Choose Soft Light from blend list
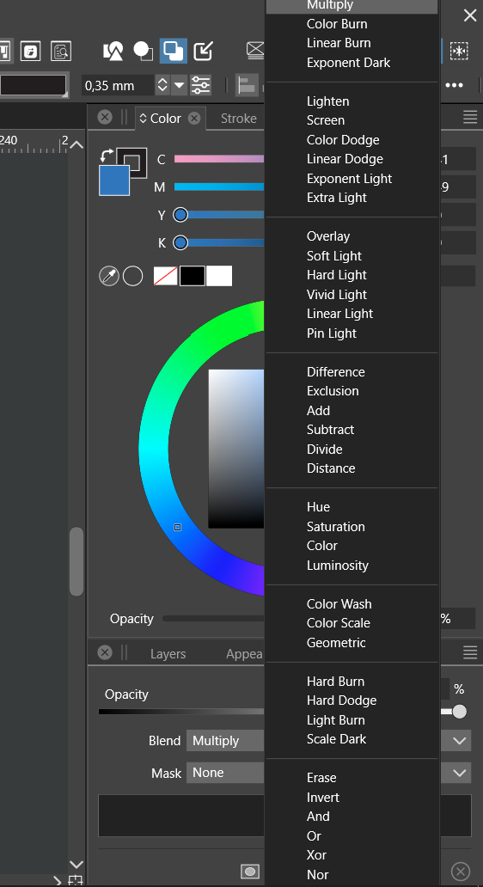 click(x=333, y=255)
